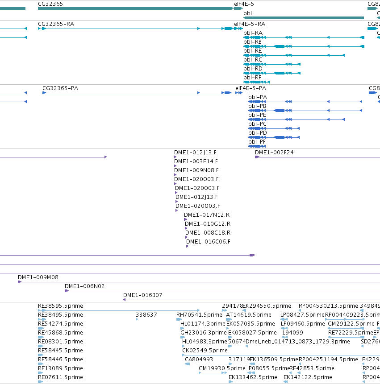This screenshot has width=380, height=384.
Task: Select the eIF4E-5-PA CDS label
Action: 251,88
